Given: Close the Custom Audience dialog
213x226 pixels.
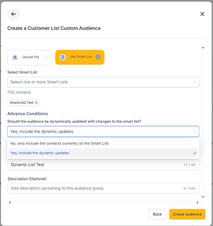Looking at the screenshot, I should click(202, 14).
